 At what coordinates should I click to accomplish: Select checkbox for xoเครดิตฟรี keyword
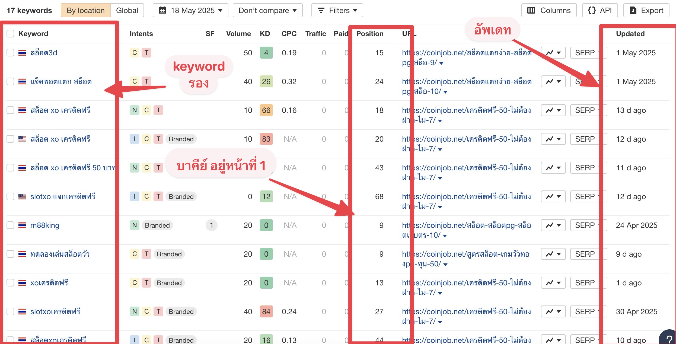10,283
